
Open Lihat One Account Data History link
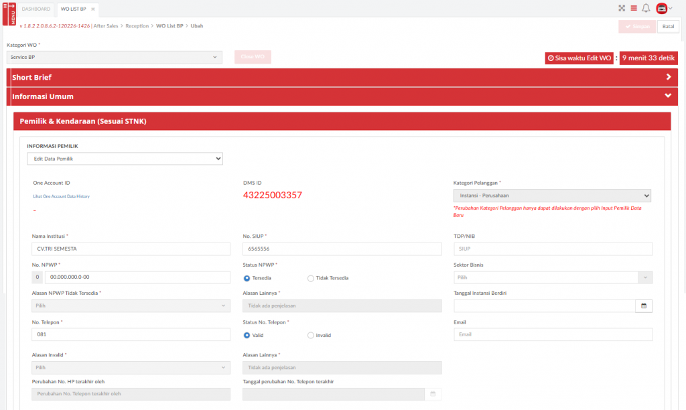coord(61,196)
